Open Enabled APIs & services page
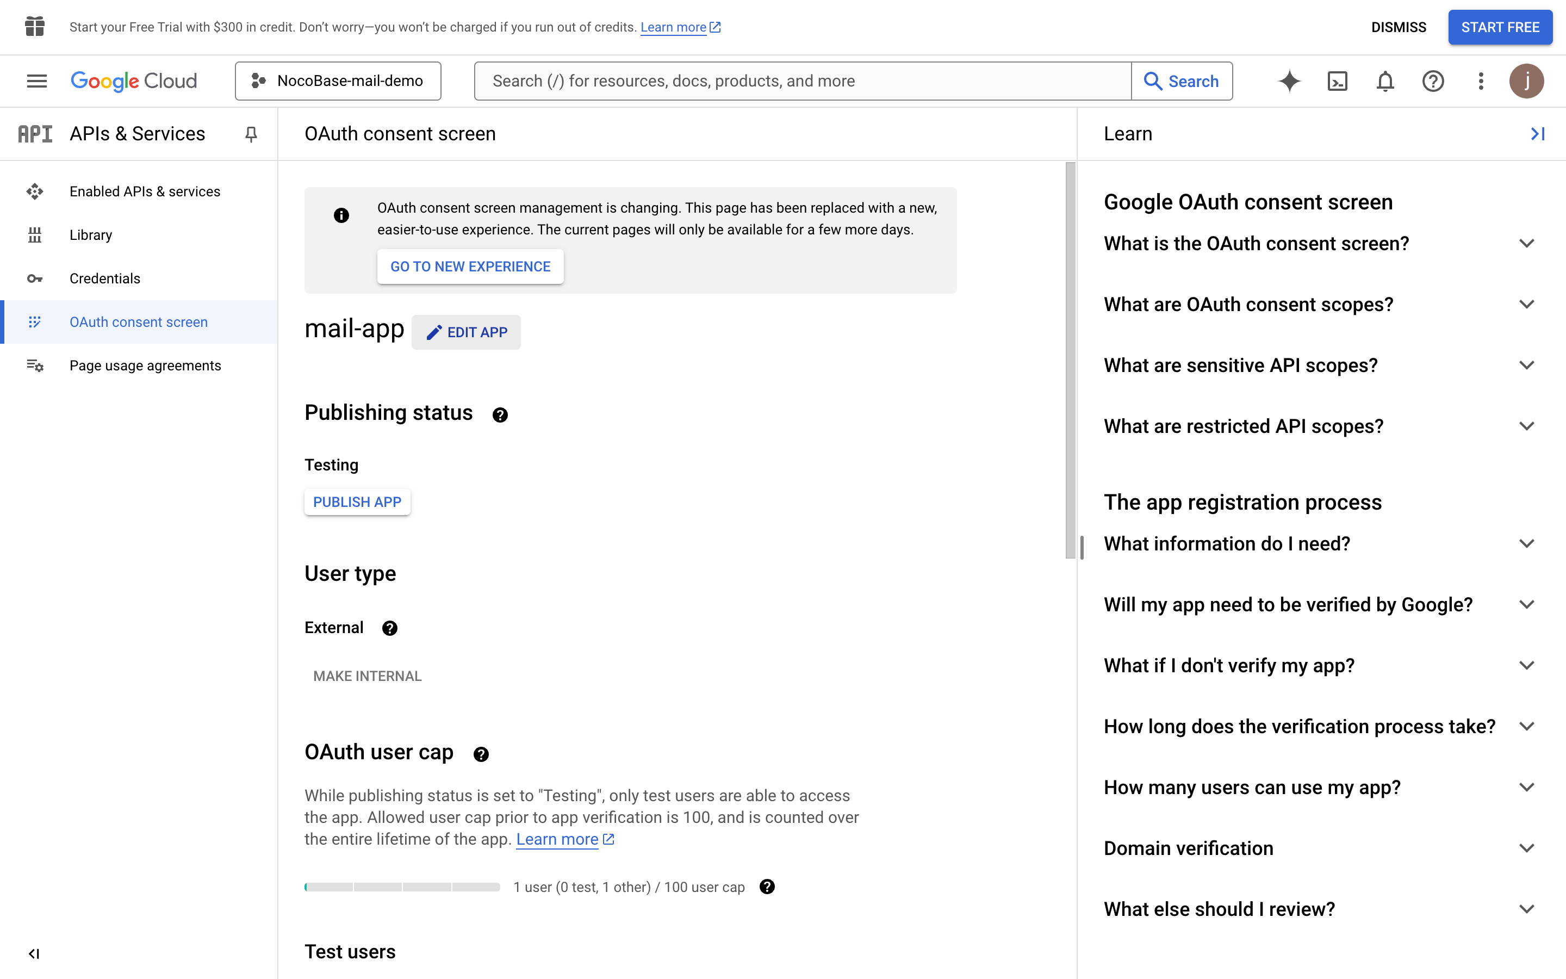Viewport: 1566px width, 979px height. (145, 191)
